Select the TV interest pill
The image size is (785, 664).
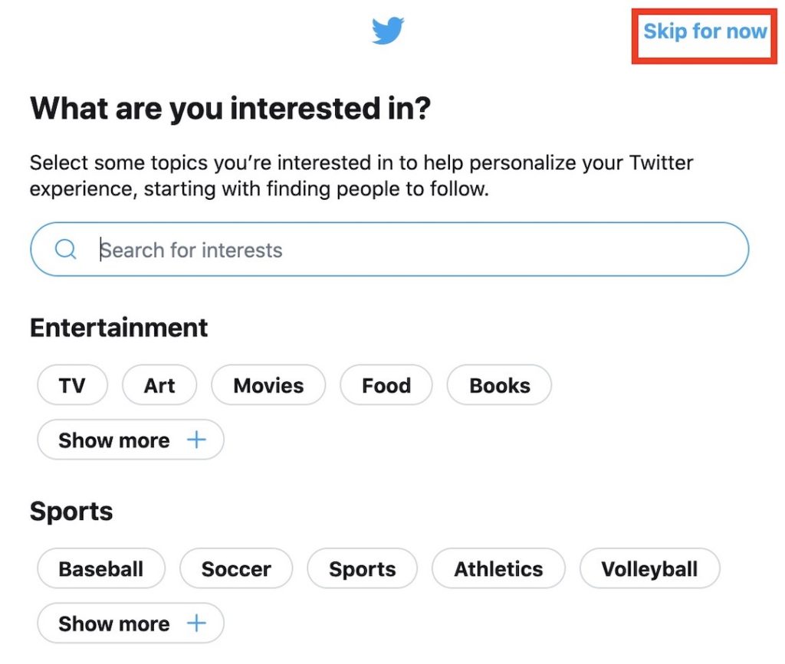72,385
